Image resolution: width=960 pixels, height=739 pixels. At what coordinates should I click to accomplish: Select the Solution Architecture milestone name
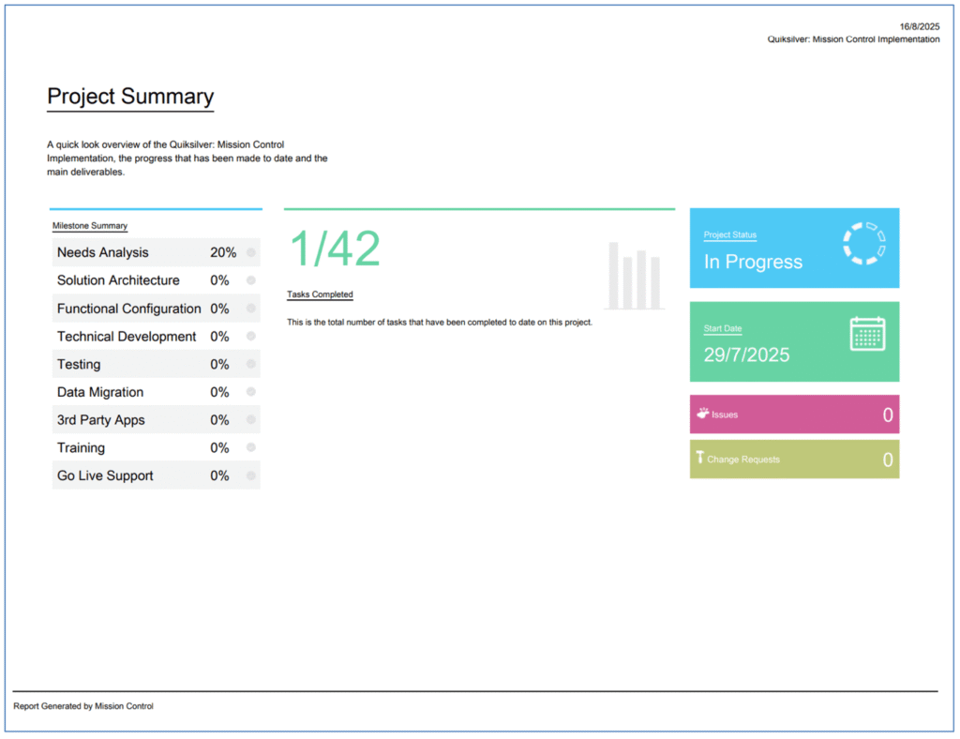118,280
